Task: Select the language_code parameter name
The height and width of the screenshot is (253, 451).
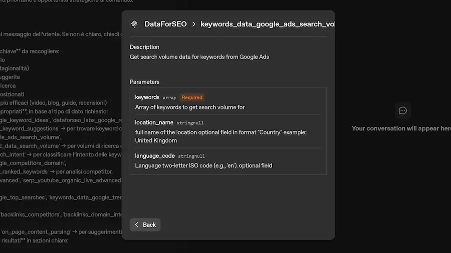Action: coord(155,156)
